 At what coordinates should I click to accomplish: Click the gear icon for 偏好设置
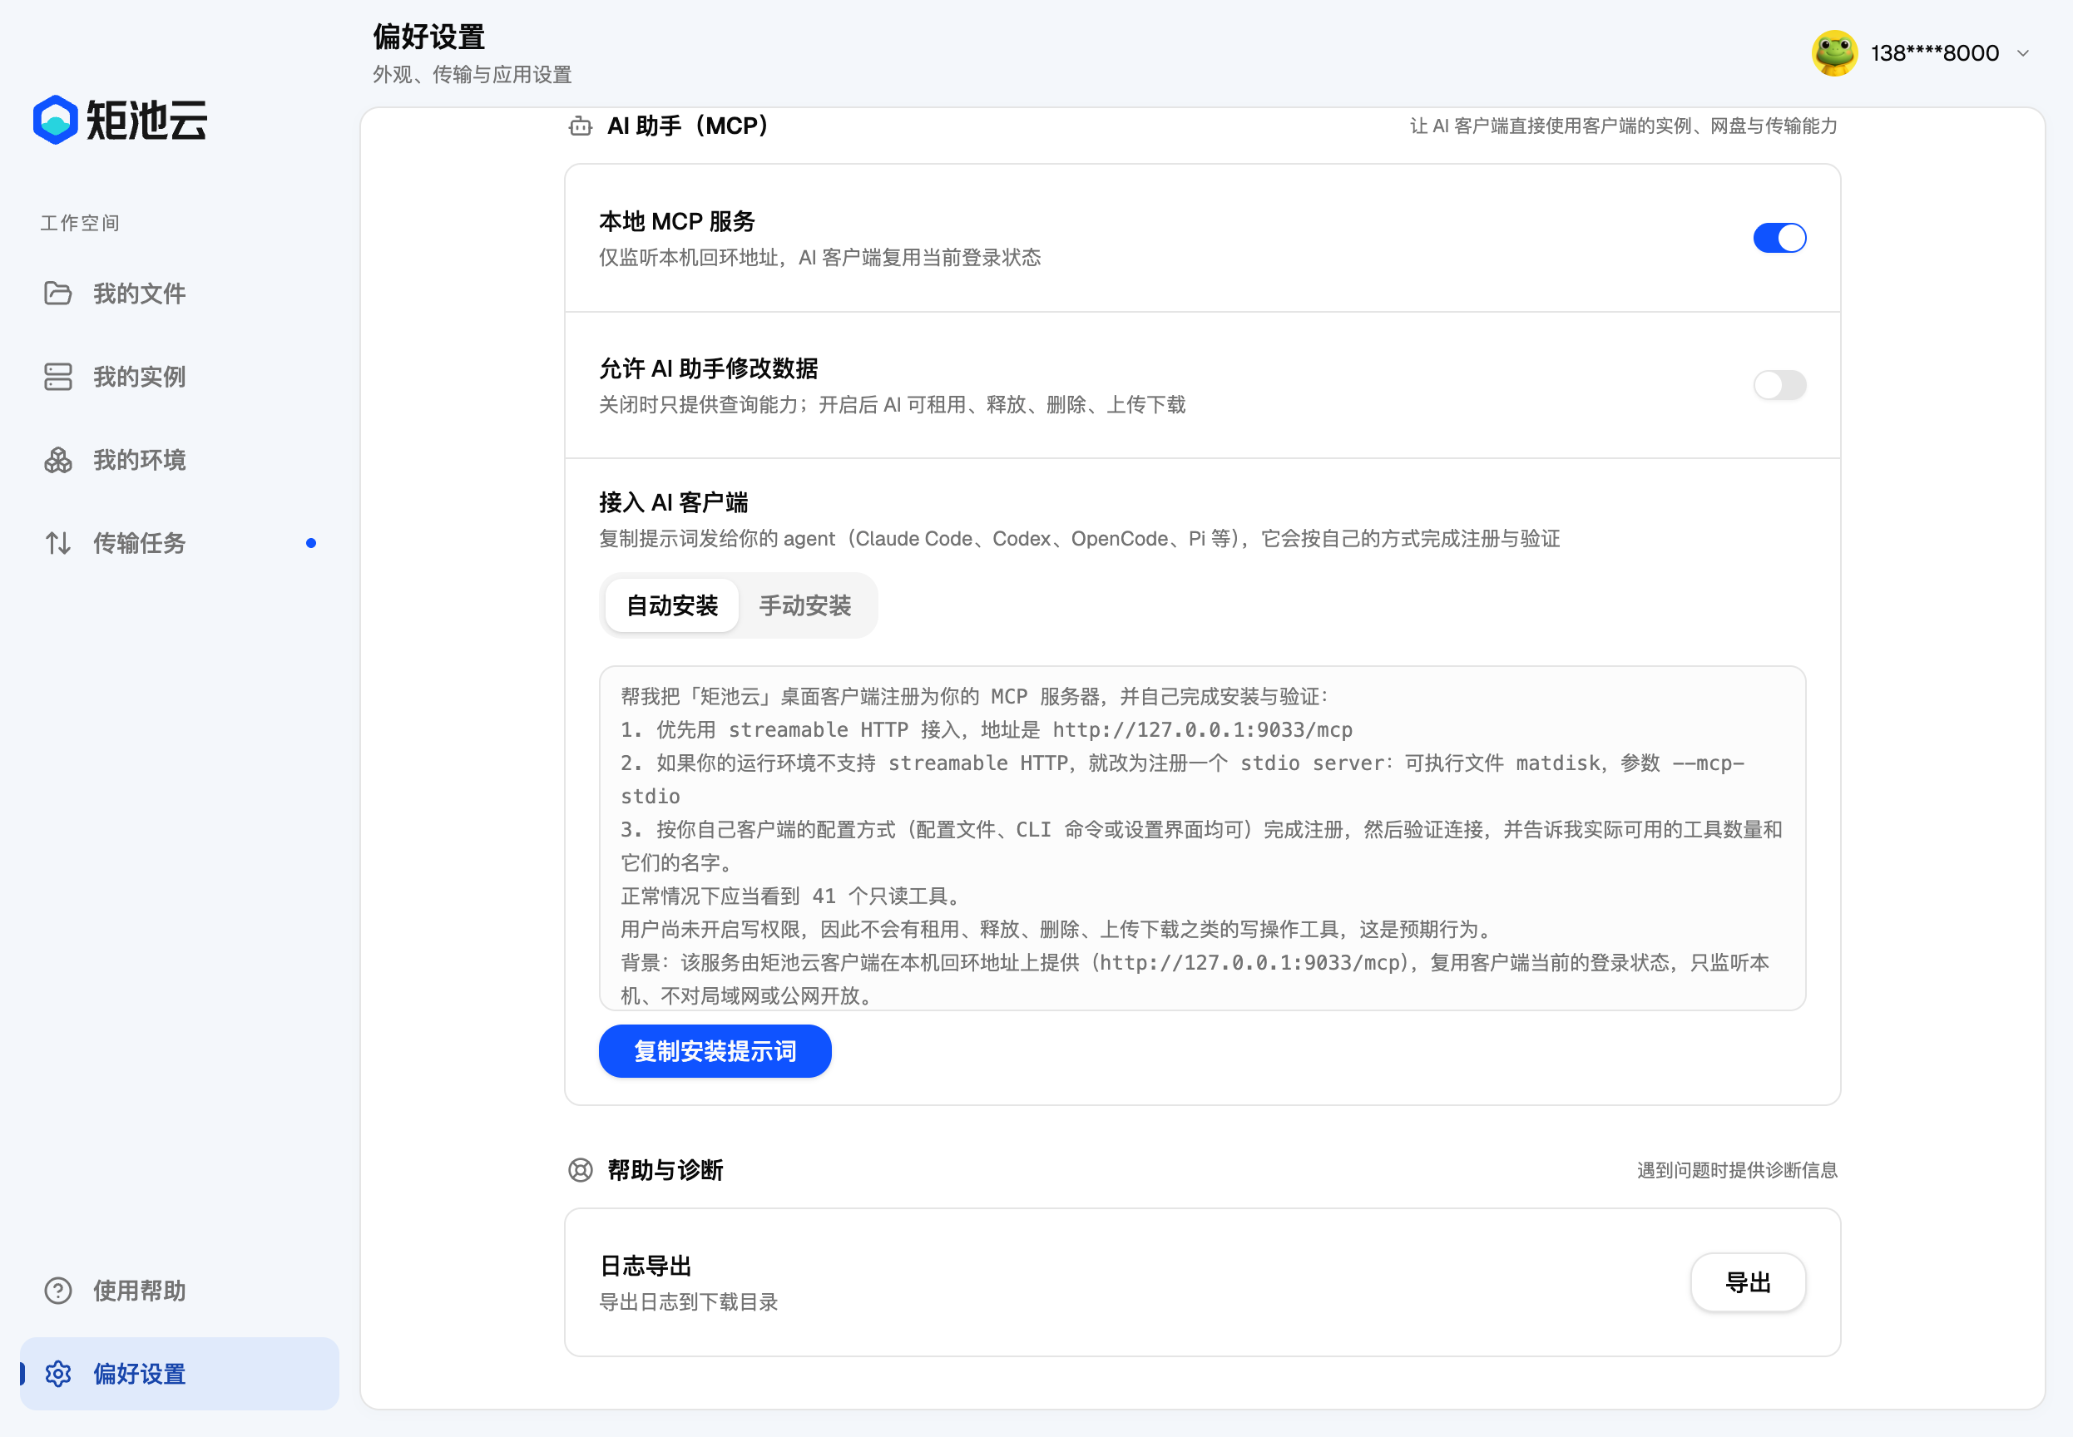tap(57, 1374)
